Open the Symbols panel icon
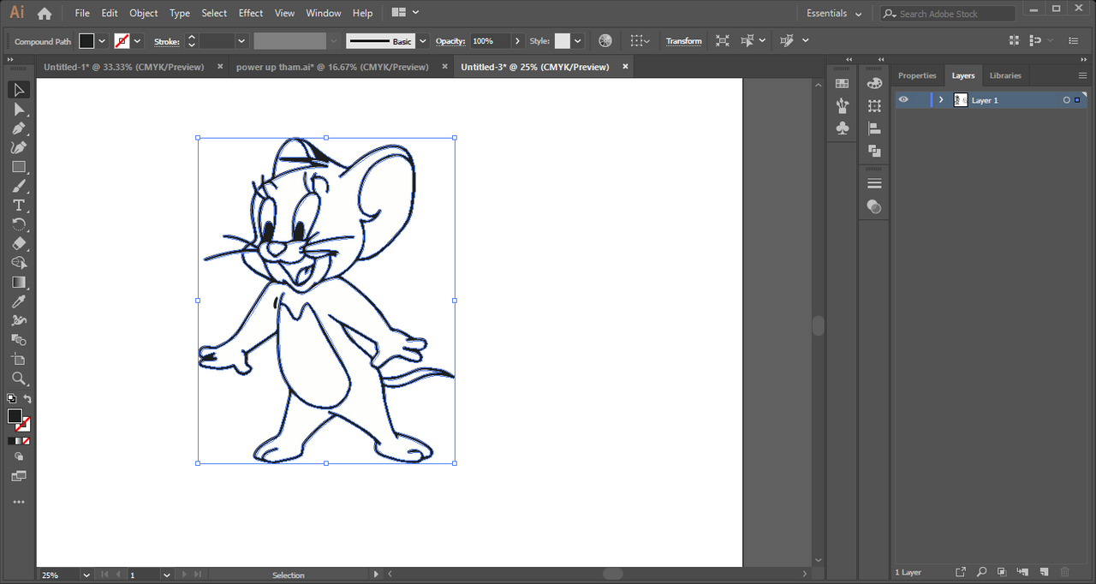This screenshot has width=1096, height=584. (843, 128)
